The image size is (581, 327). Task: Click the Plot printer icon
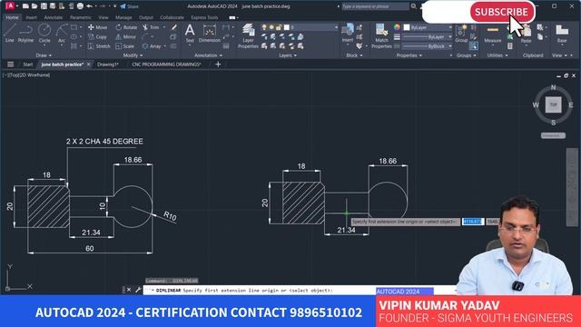(x=80, y=6)
